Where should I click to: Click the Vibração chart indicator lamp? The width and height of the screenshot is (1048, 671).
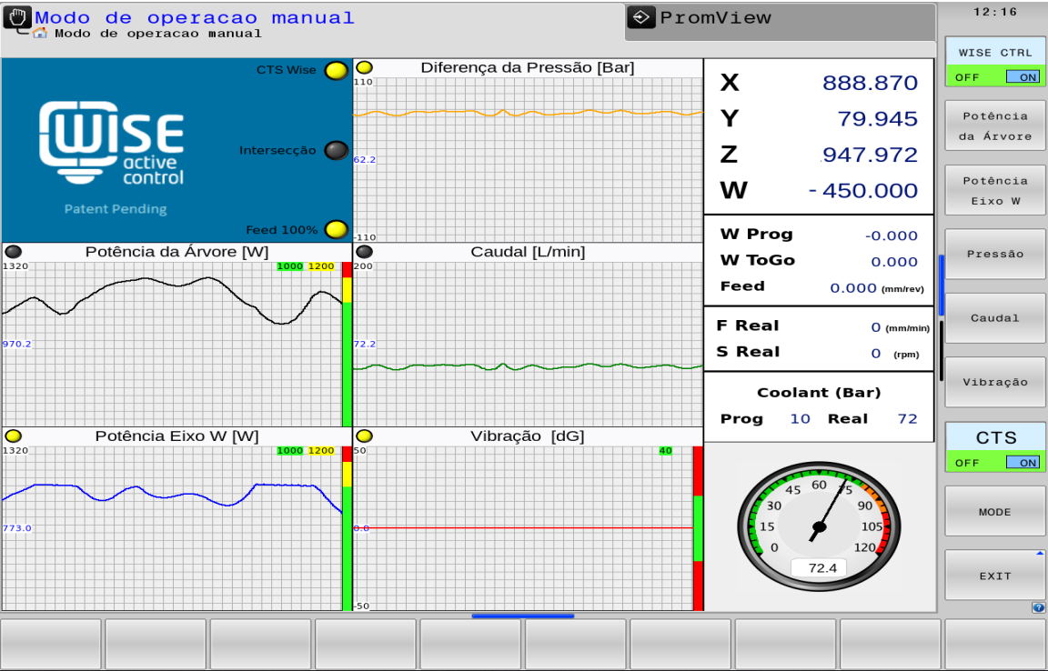tap(364, 436)
